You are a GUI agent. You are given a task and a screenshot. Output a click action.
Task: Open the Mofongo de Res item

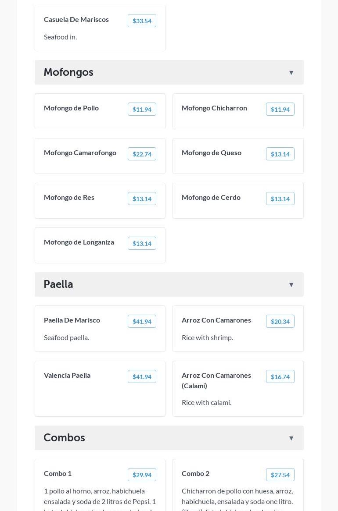69,197
